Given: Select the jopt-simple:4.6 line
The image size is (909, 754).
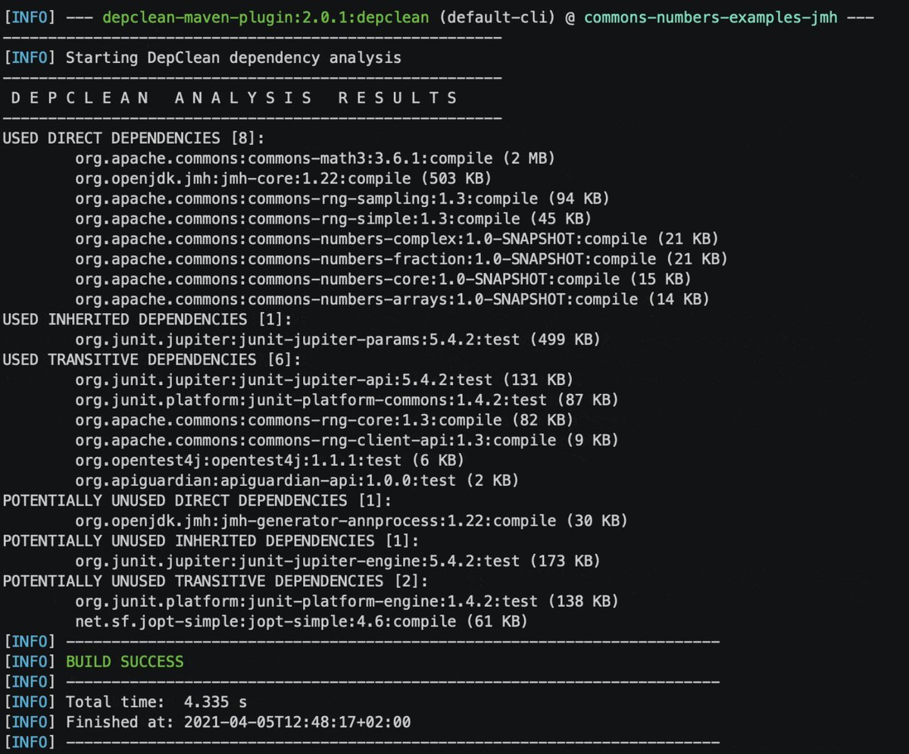Looking at the screenshot, I should pyautogui.click(x=301, y=621).
